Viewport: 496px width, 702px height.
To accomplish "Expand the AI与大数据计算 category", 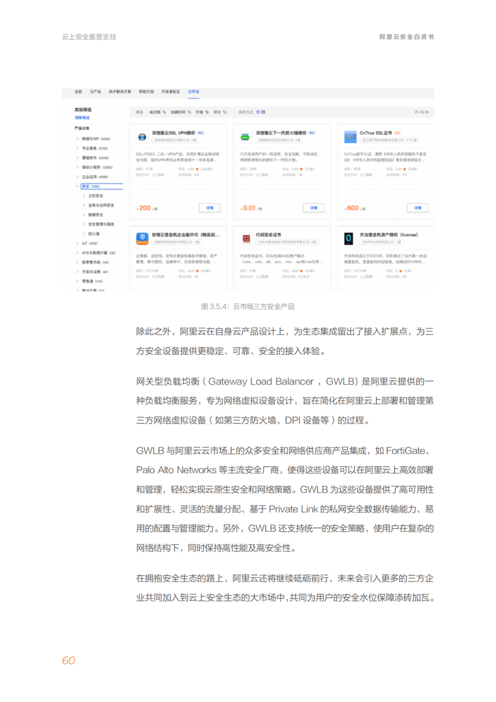I will (x=77, y=253).
